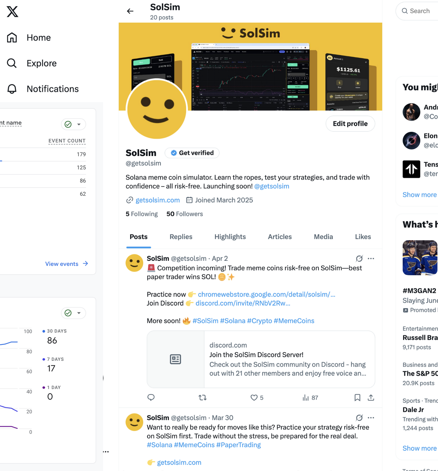
Task: Switch to the Highlights tab
Action: (x=230, y=237)
